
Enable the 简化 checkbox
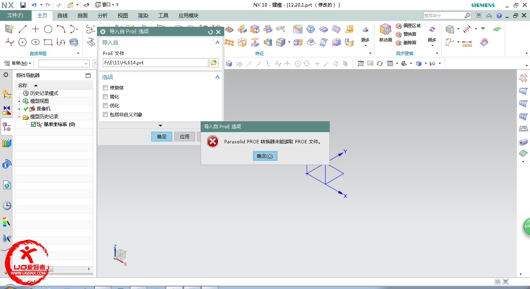105,97
